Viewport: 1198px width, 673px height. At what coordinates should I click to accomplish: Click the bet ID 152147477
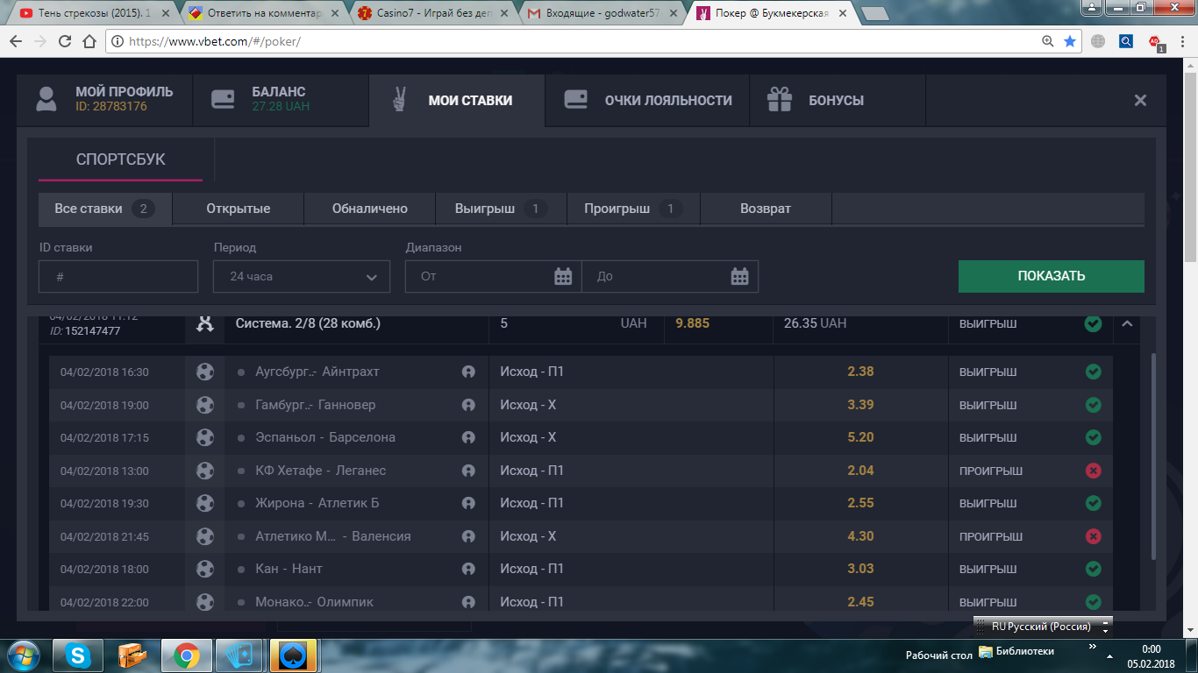pyautogui.click(x=92, y=331)
